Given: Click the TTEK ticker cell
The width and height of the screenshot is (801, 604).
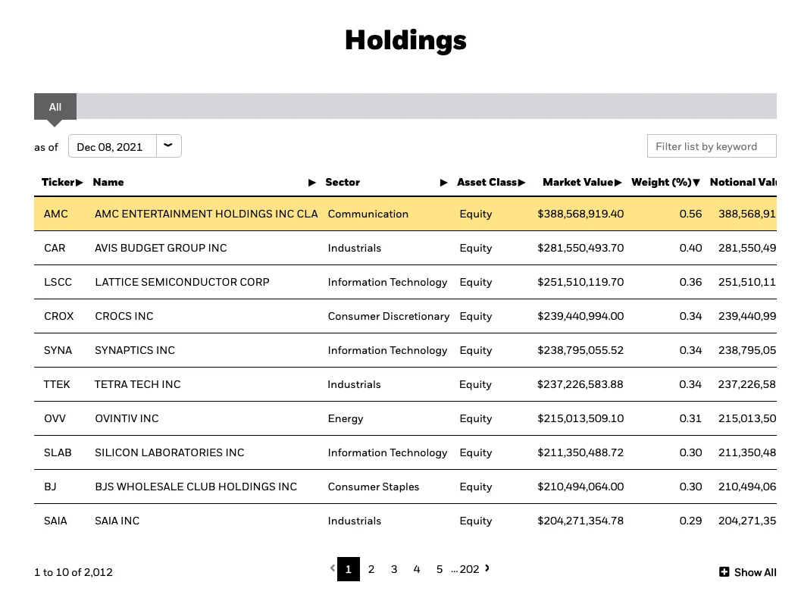Looking at the screenshot, I should coord(57,384).
